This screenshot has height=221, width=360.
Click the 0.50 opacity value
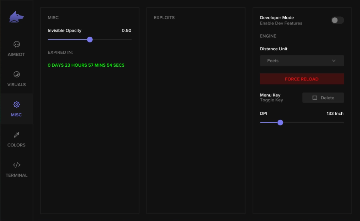pyautogui.click(x=127, y=30)
